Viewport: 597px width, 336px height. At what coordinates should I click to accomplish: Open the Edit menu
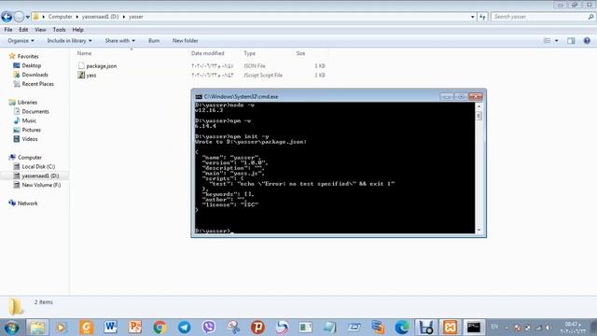pos(23,29)
